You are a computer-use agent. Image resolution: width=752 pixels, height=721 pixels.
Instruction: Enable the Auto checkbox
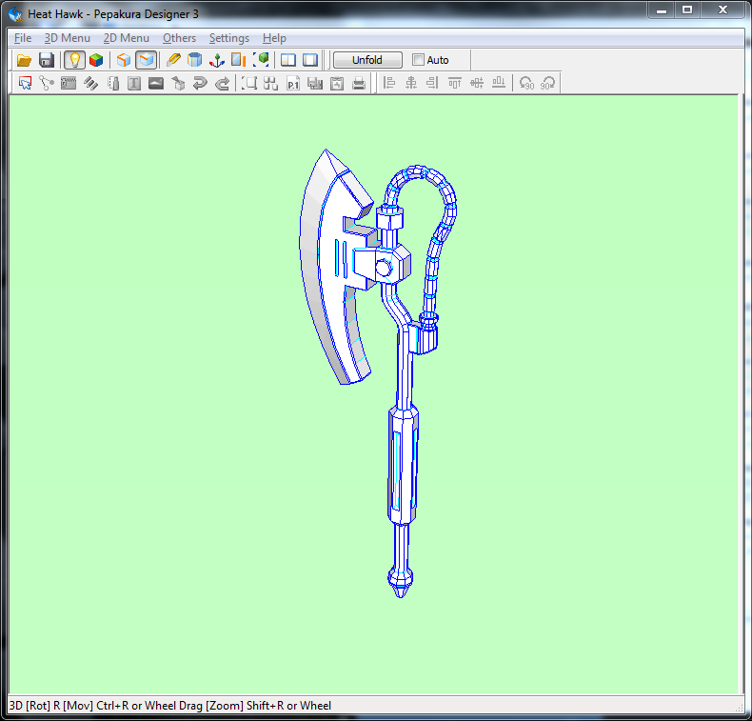pyautogui.click(x=418, y=60)
